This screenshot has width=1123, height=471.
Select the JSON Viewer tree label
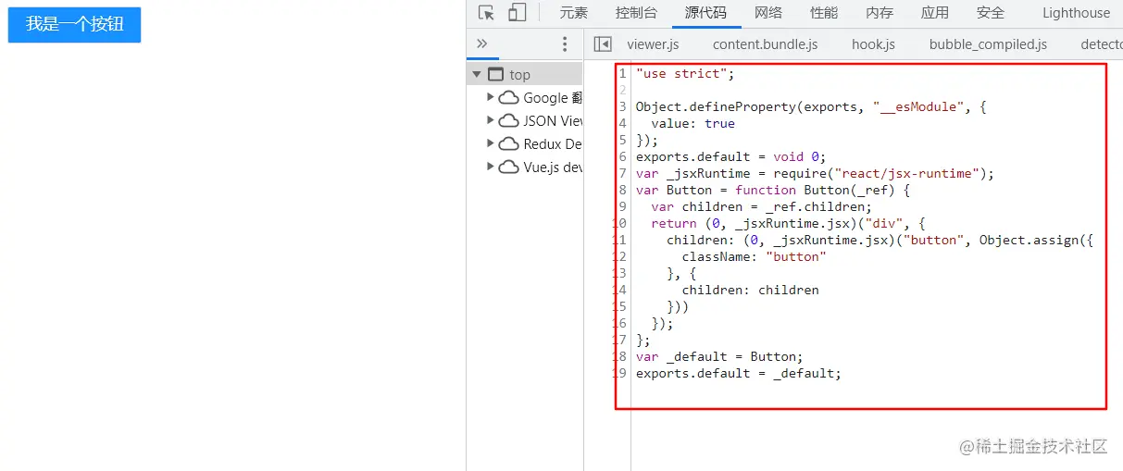tap(553, 121)
